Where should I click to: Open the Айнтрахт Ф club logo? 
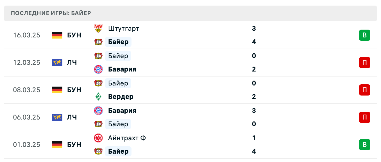(99, 138)
